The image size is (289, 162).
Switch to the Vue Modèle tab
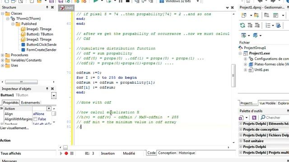click(267, 103)
